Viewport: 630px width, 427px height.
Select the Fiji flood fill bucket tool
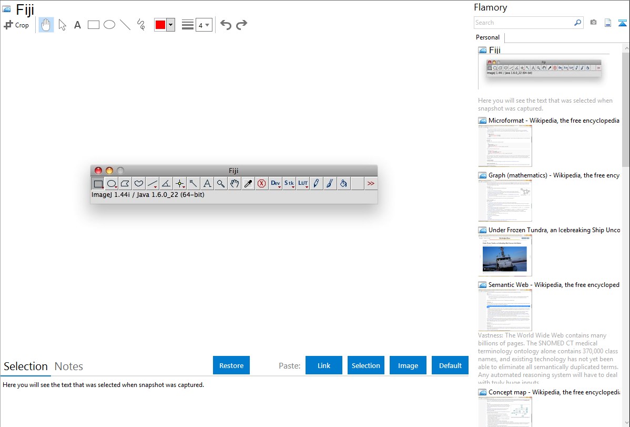(343, 184)
